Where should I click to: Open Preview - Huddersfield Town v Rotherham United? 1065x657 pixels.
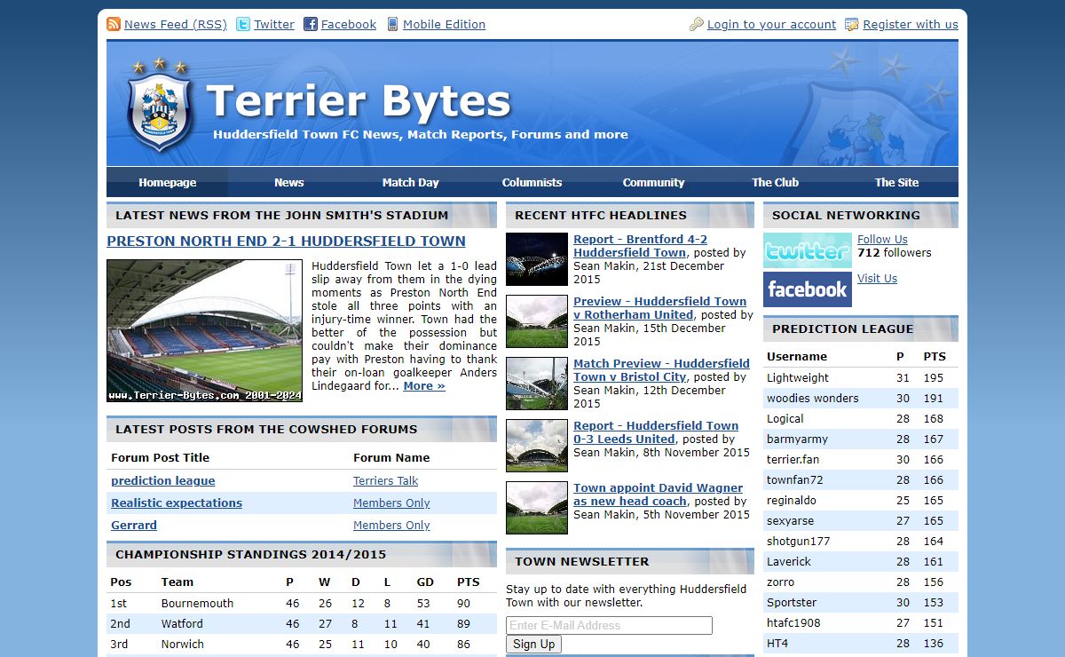point(659,308)
